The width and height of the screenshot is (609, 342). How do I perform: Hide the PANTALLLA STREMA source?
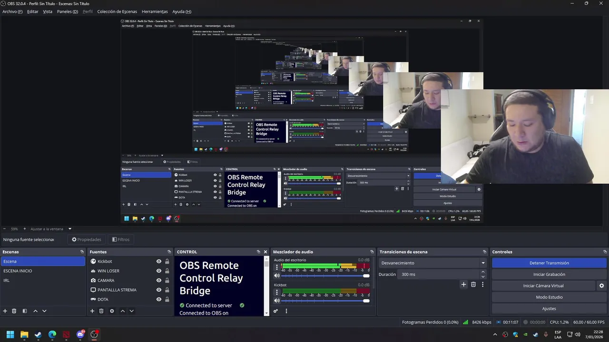click(159, 290)
